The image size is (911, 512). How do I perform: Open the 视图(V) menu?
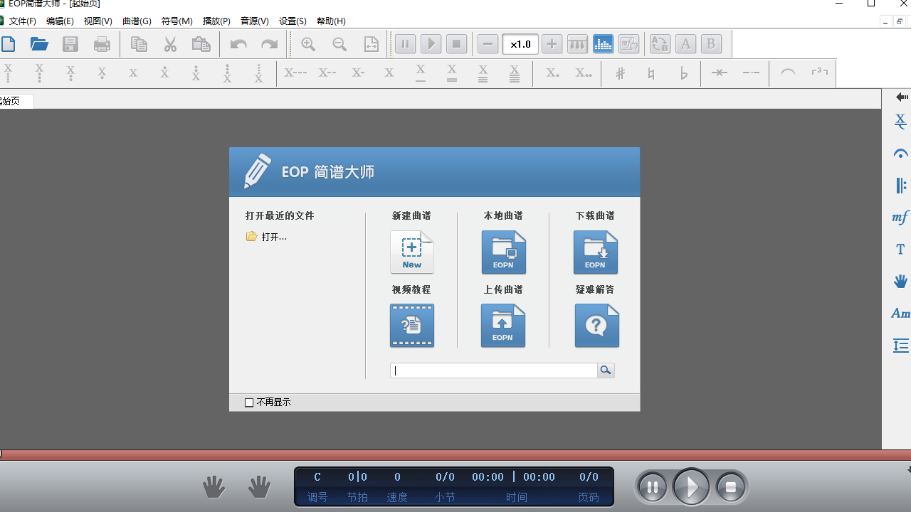coord(98,21)
